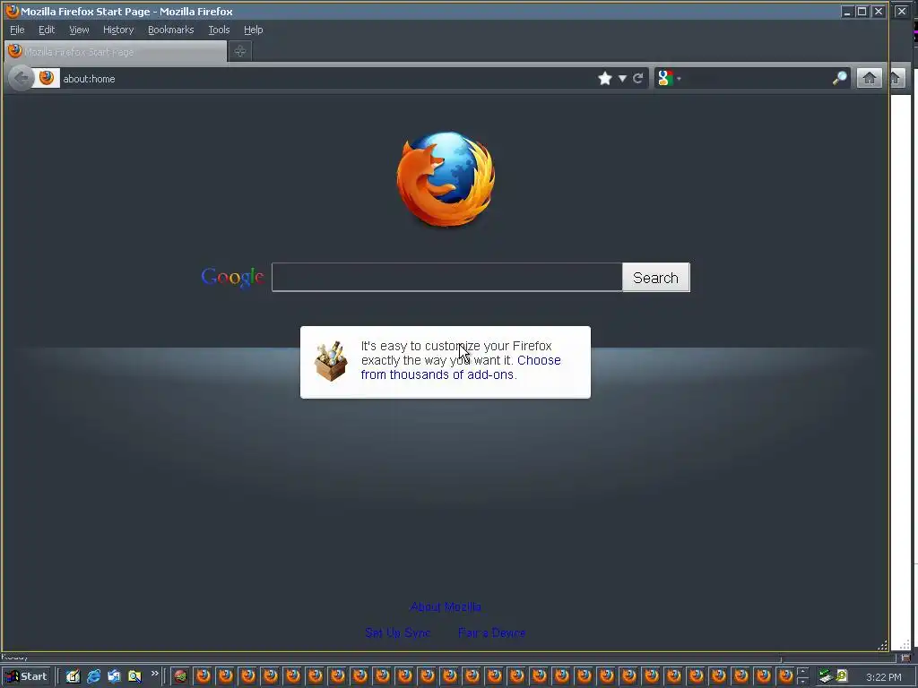Open the View menu
918x688 pixels.
pos(79,30)
